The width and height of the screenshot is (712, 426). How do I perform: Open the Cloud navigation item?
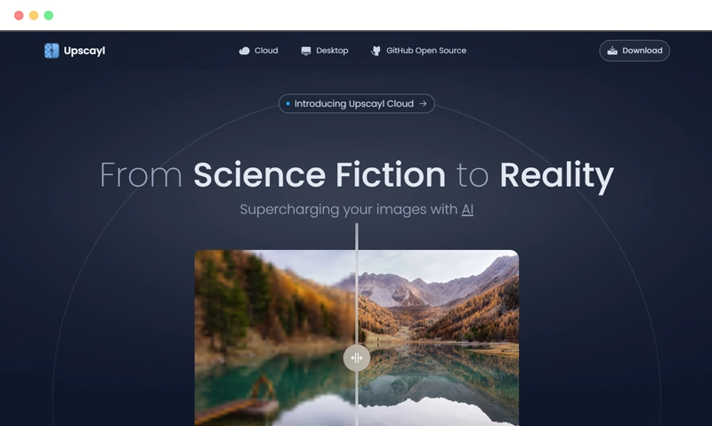point(258,51)
